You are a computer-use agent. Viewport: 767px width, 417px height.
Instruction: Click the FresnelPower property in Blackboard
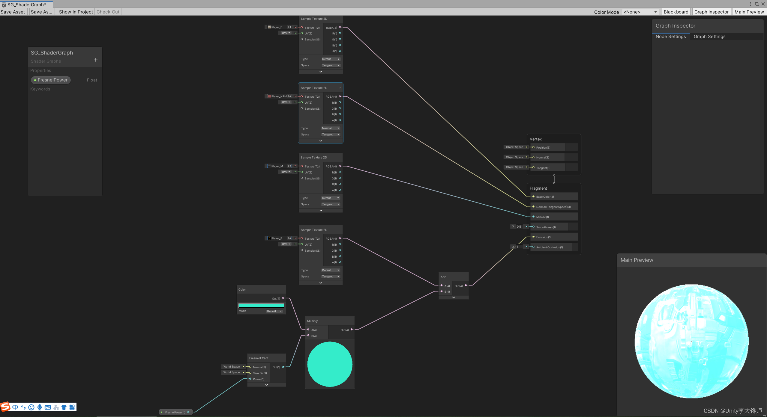(x=51, y=80)
